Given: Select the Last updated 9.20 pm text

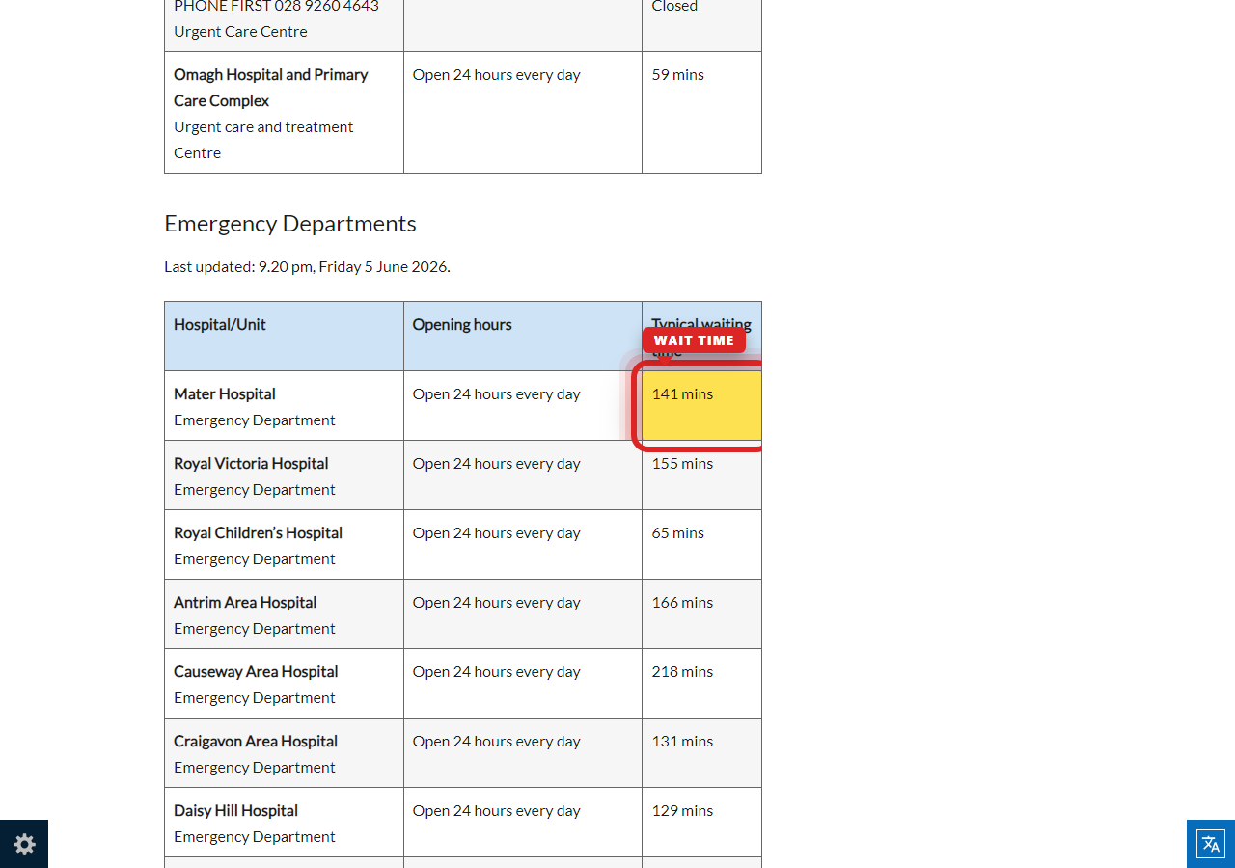Looking at the screenshot, I should (307, 266).
